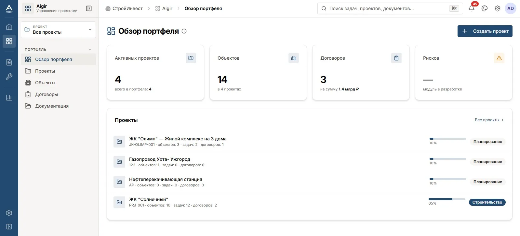Open the documents icon in the left rail

point(9,62)
